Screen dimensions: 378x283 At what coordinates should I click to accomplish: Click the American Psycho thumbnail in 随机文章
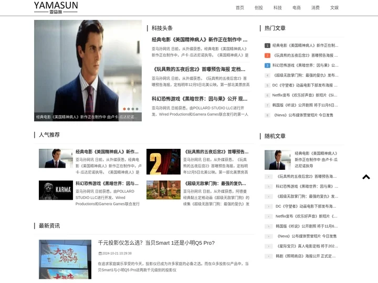(278, 160)
